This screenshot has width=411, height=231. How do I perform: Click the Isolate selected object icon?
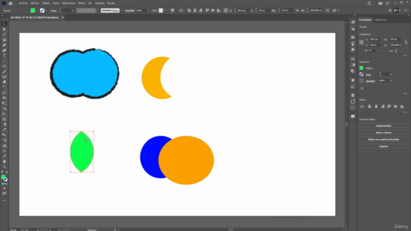[x=328, y=10]
